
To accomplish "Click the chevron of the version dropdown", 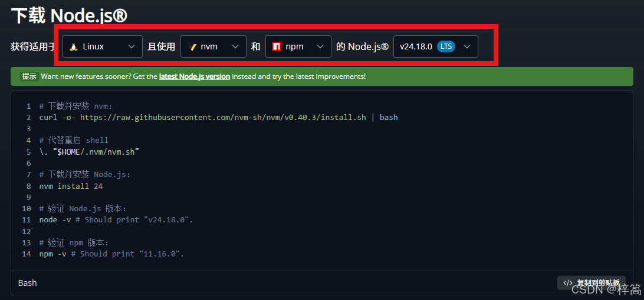I will (467, 46).
